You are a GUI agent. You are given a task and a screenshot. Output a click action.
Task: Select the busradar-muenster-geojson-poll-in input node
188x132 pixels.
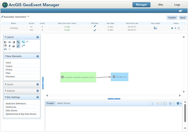click(78, 77)
